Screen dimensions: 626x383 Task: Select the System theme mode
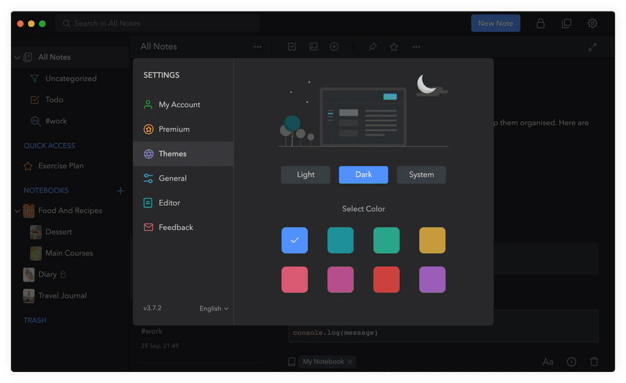[421, 175]
